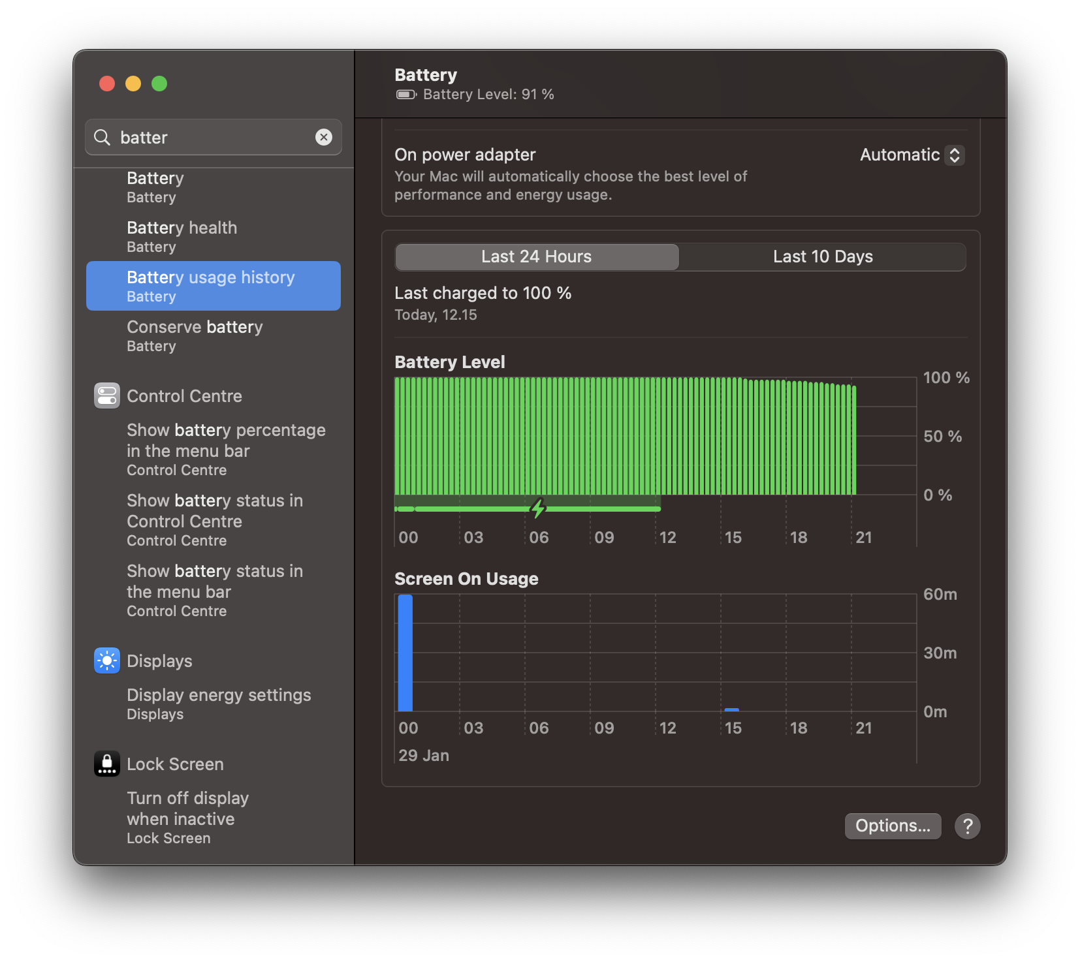
Task: Click the magnifying glass search icon
Action: tap(103, 137)
